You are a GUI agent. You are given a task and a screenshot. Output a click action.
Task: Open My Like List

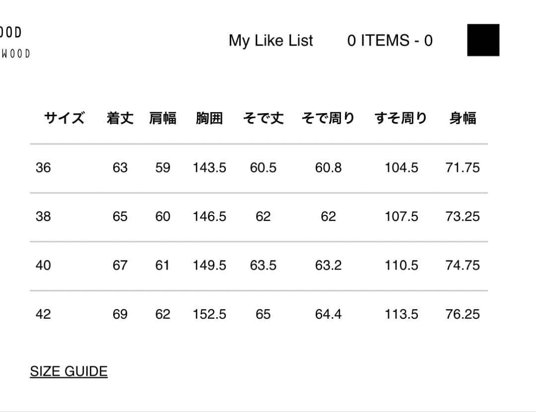[270, 40]
